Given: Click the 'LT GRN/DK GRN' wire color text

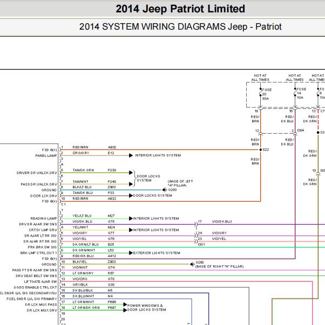Looking at the screenshot, I should 86,308.
